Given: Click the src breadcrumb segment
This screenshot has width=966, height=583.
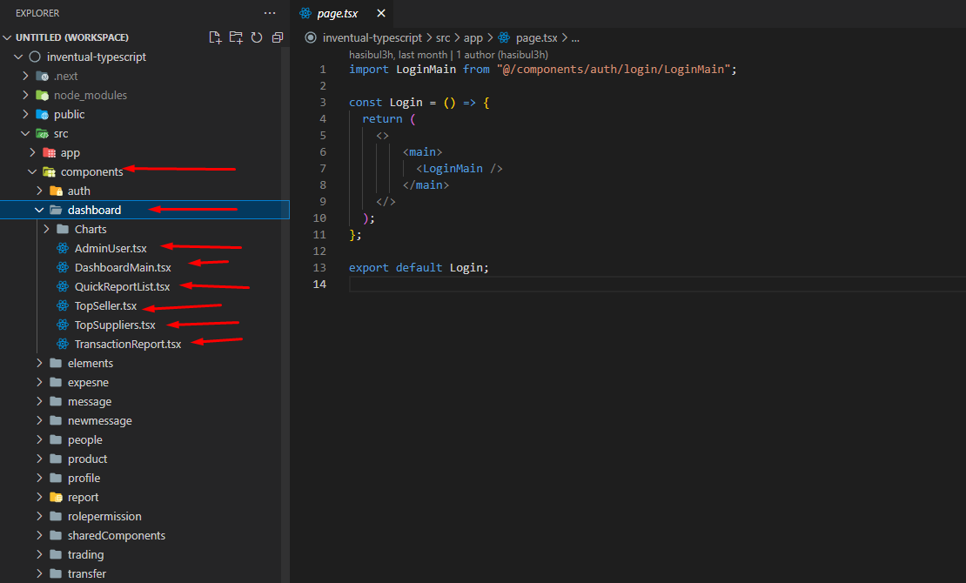Looking at the screenshot, I should 443,37.
